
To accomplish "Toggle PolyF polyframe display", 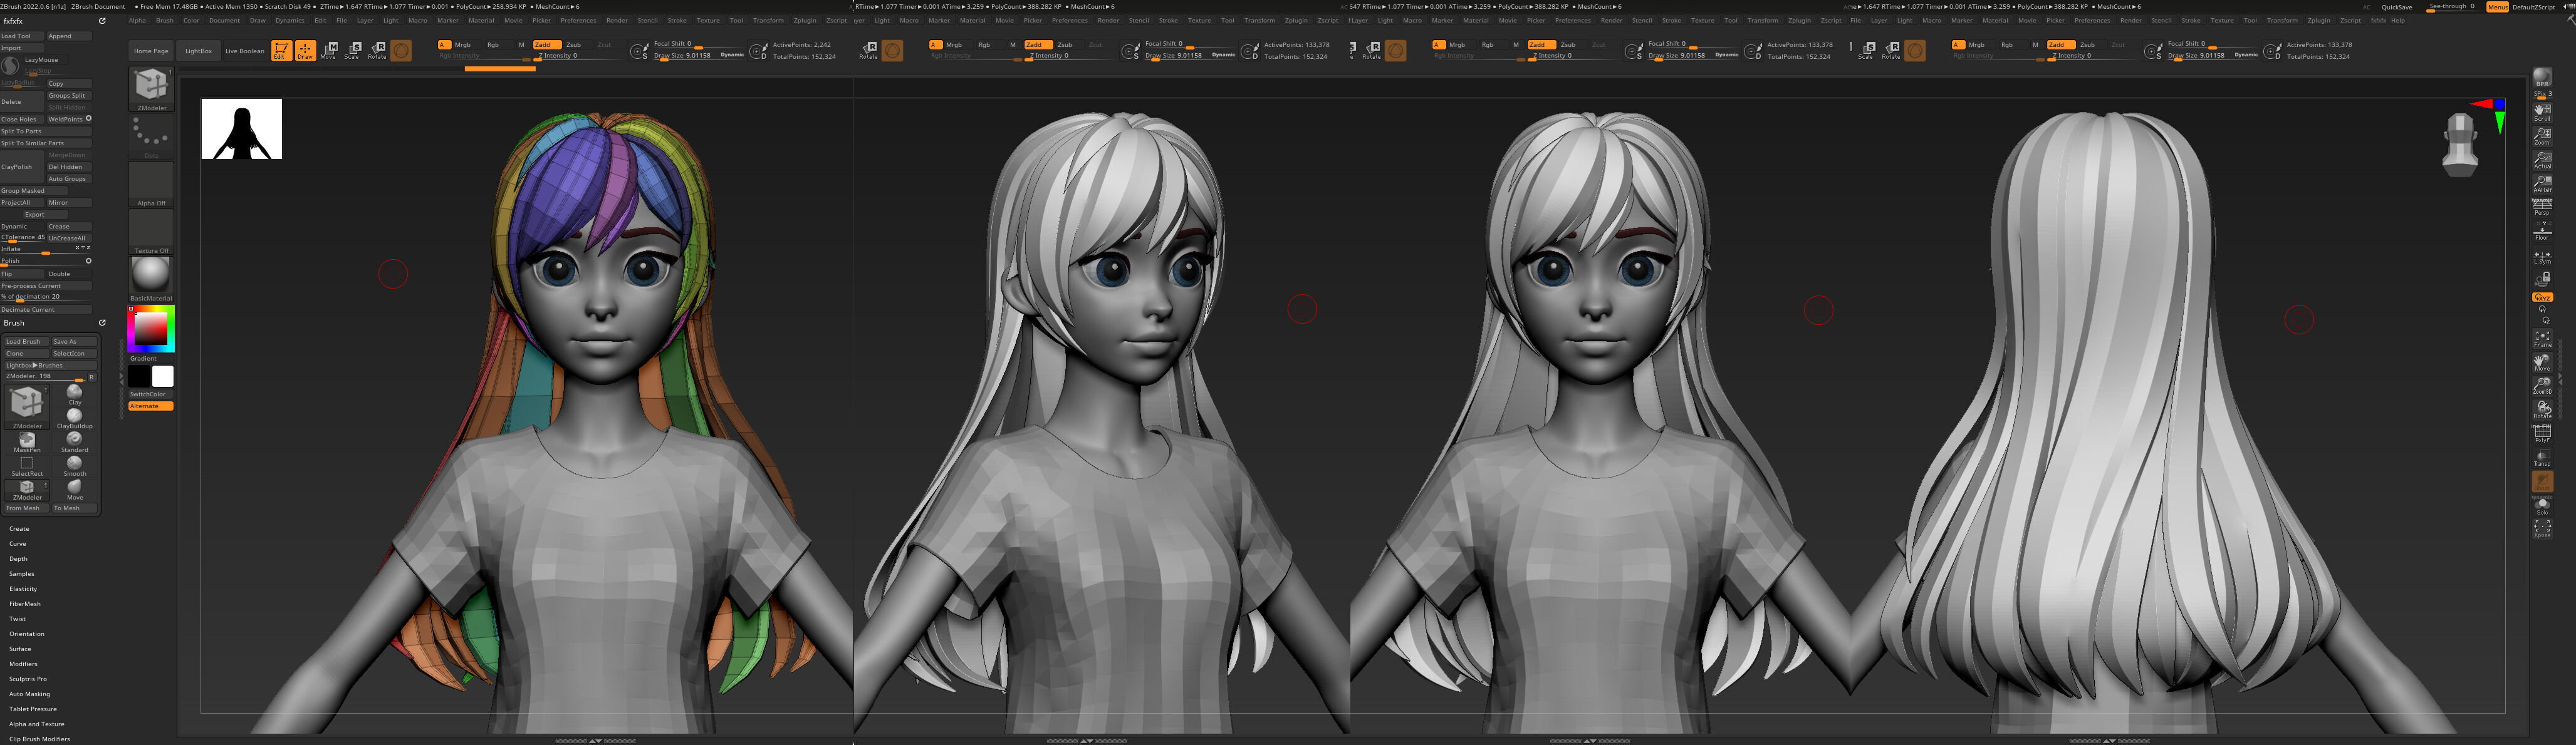I will [x=2542, y=434].
